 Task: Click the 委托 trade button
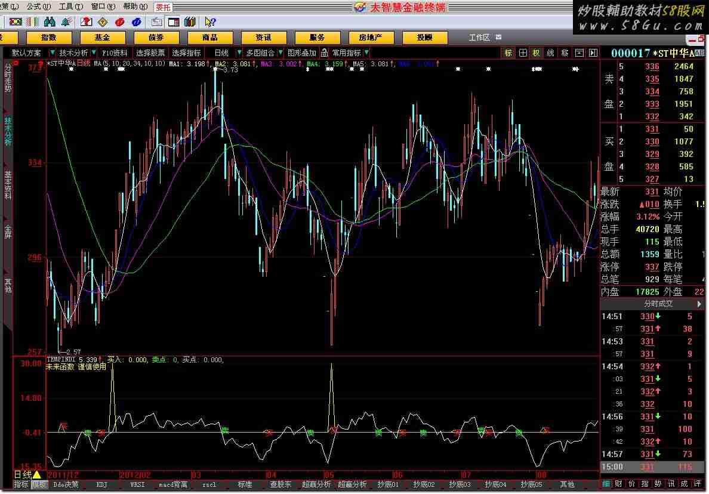164,7
